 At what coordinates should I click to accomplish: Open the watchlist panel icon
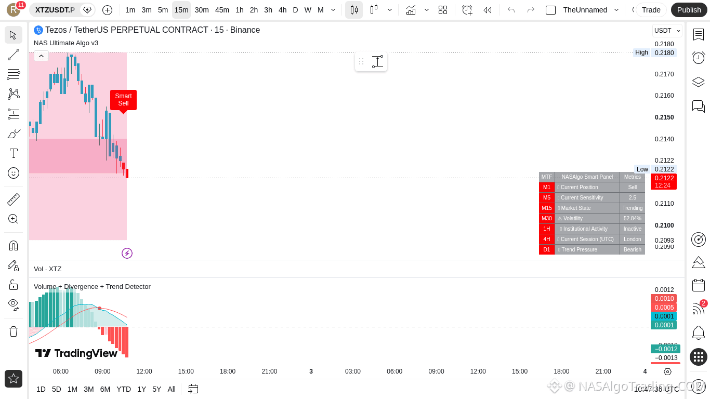click(x=699, y=35)
